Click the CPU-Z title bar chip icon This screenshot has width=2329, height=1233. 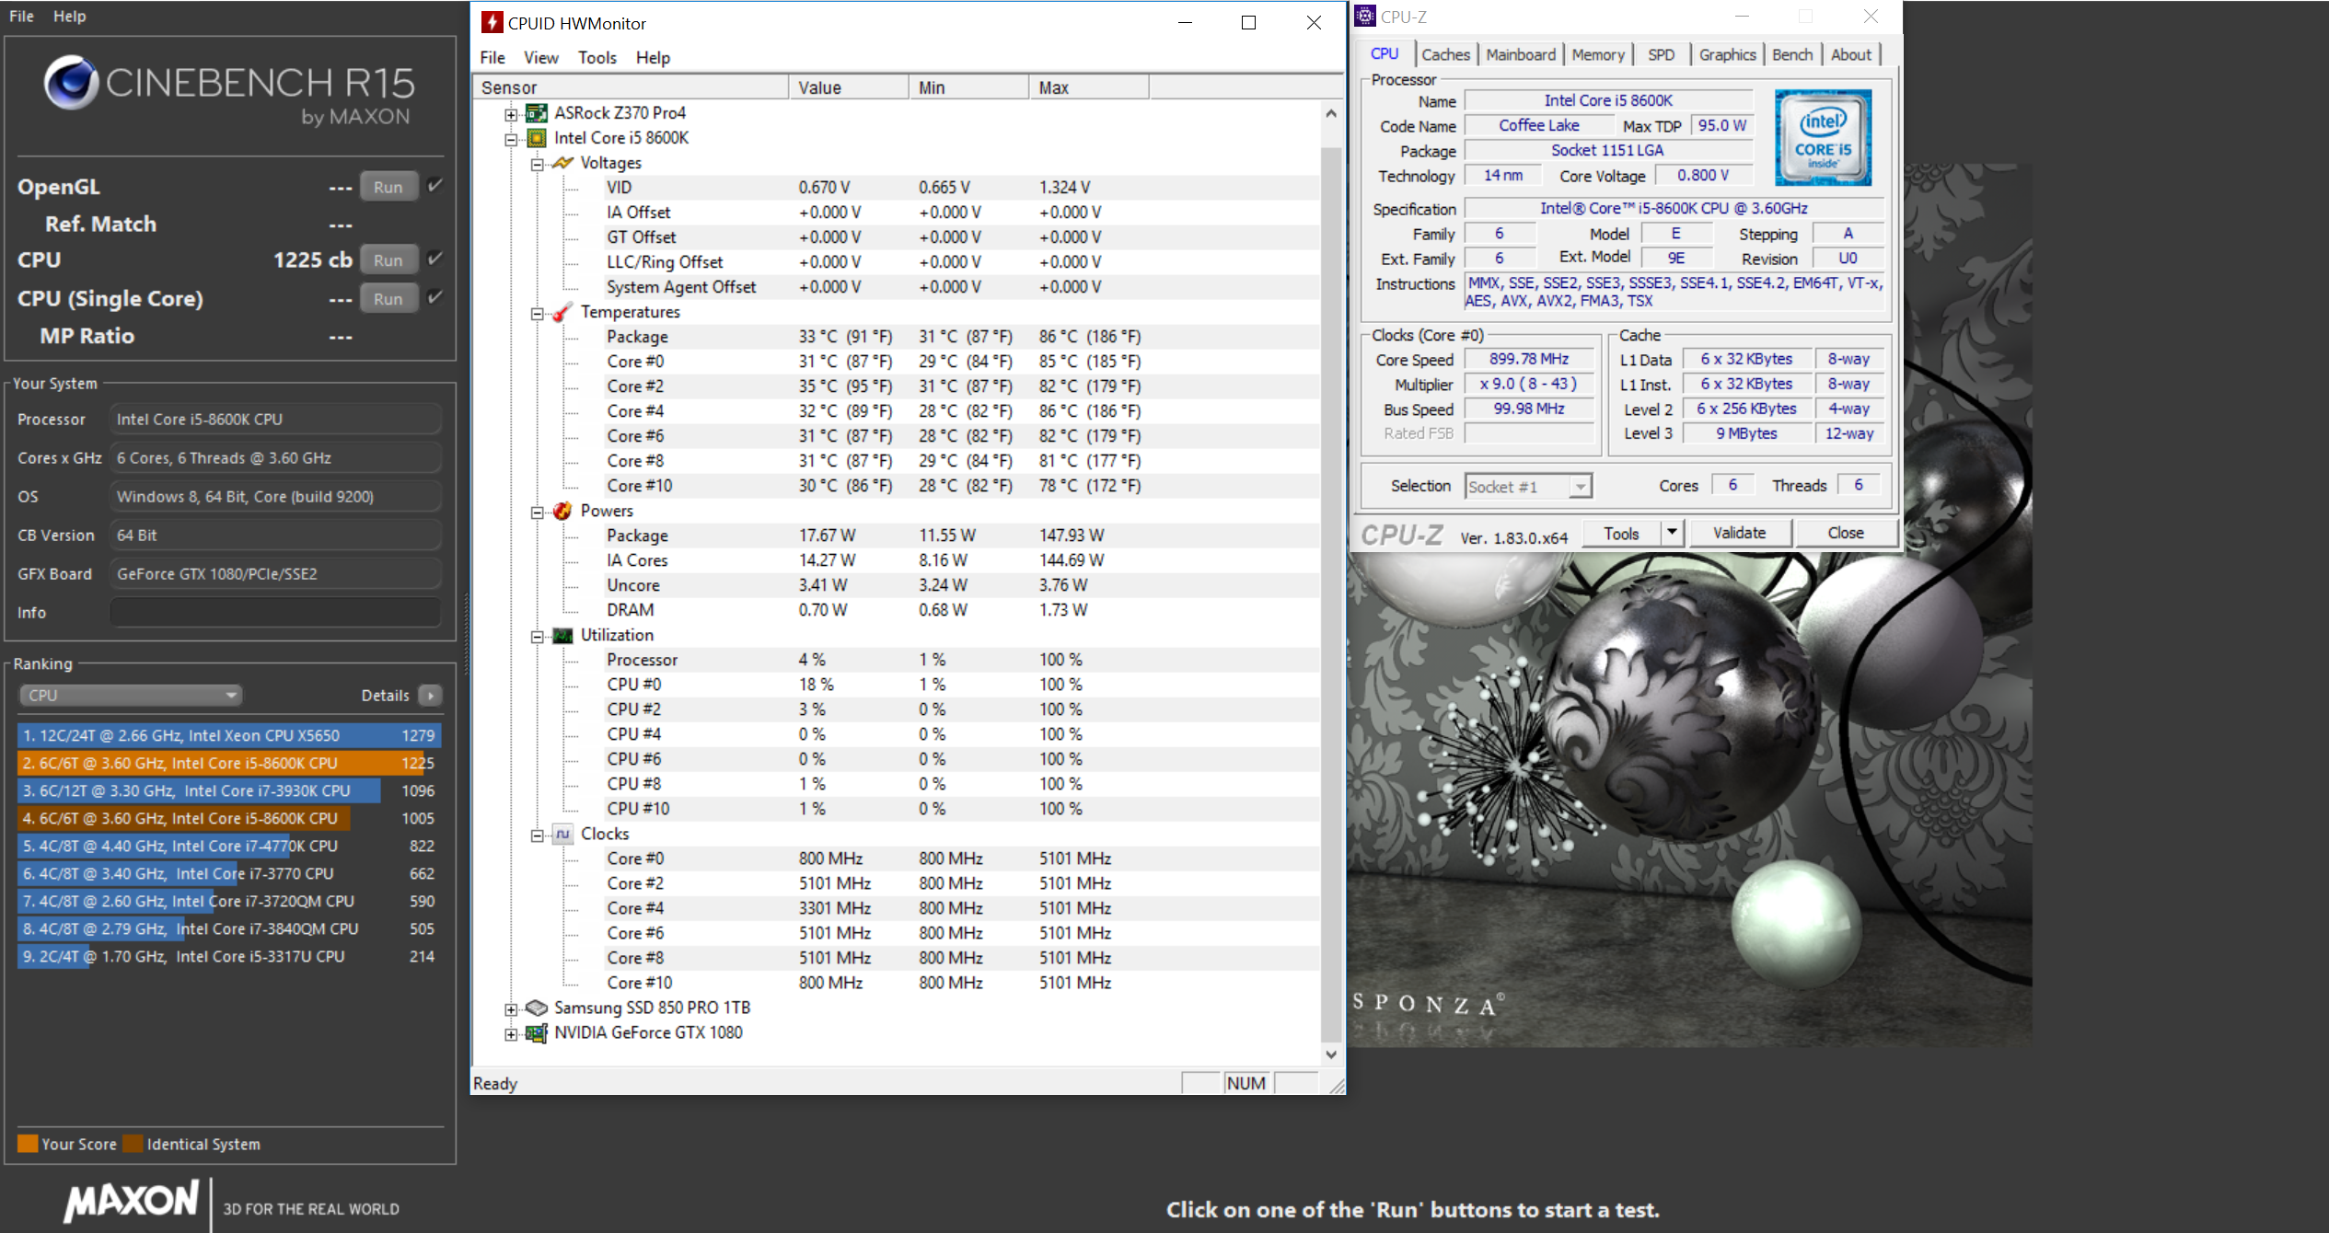coord(1366,17)
